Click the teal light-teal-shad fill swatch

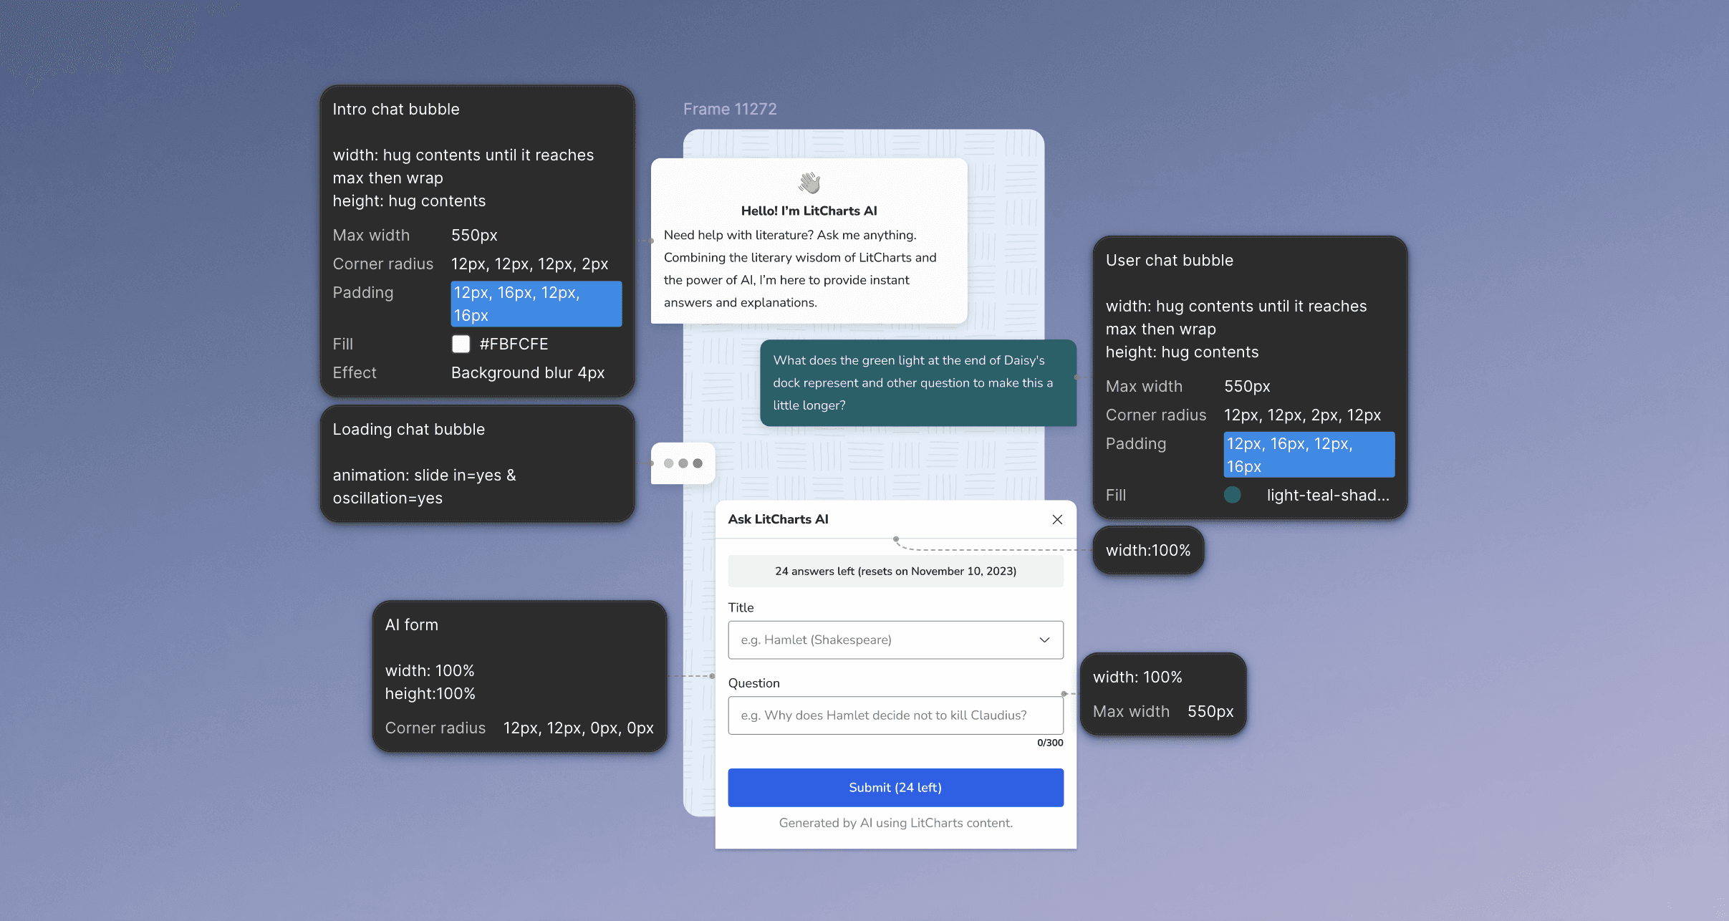tap(1232, 495)
